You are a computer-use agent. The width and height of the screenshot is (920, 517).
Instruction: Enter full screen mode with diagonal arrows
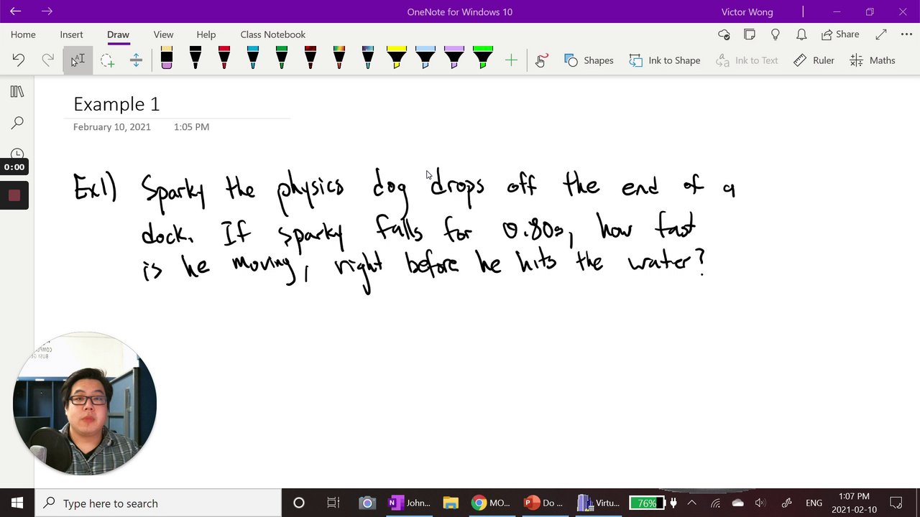[x=881, y=34]
